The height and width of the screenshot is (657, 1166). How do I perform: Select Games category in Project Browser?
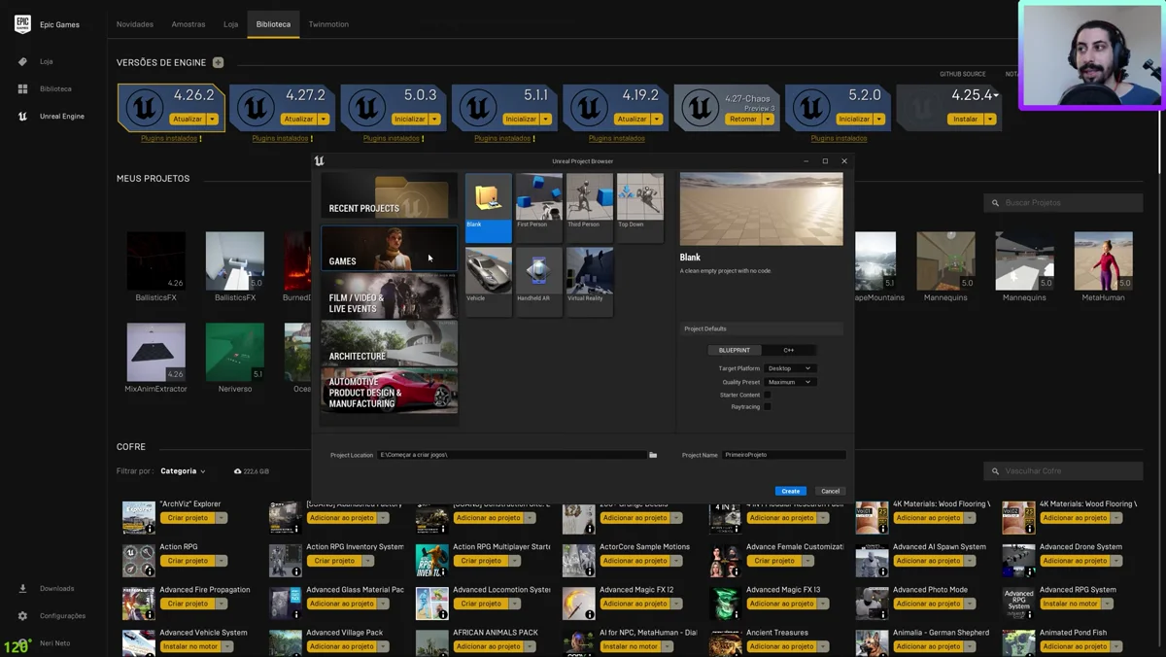click(389, 249)
